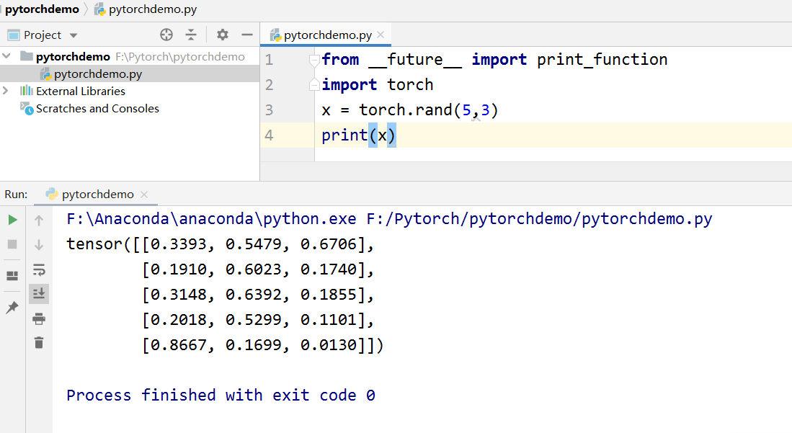Click the python.exe command line in console

[x=389, y=219]
